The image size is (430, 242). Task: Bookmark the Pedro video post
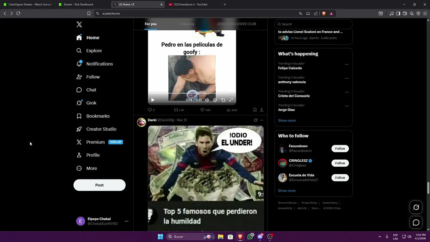255,110
